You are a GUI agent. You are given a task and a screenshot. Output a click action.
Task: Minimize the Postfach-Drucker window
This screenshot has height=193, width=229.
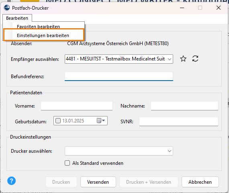point(182,8)
